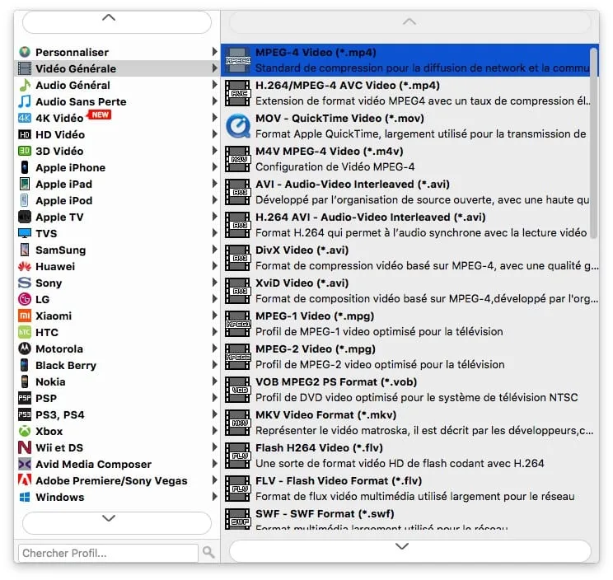
Task: Expand the Apple iPod submenu arrow
Action: tap(214, 200)
